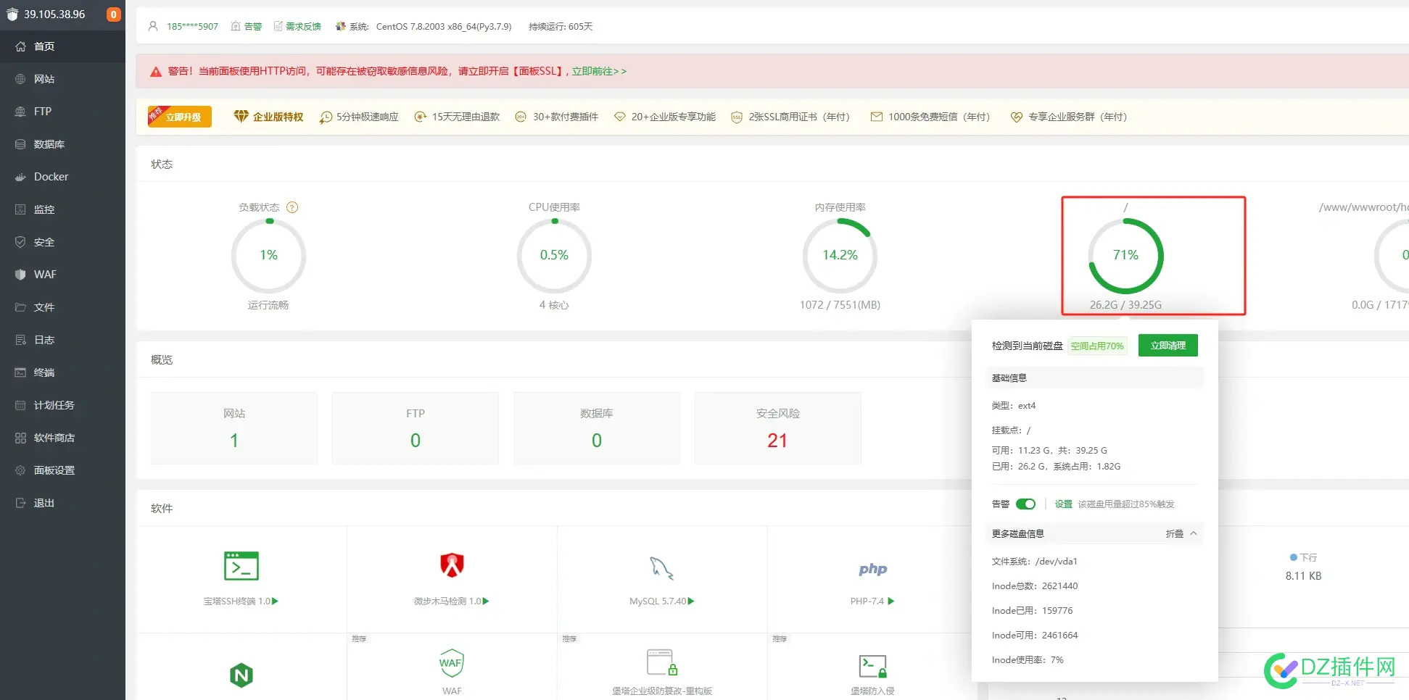Viewport: 1409px width, 700px height.
Task: Click the 立即清理 green button
Action: [1168, 346]
